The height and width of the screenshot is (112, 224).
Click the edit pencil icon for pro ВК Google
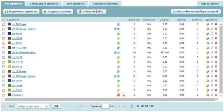click(x=212, y=24)
